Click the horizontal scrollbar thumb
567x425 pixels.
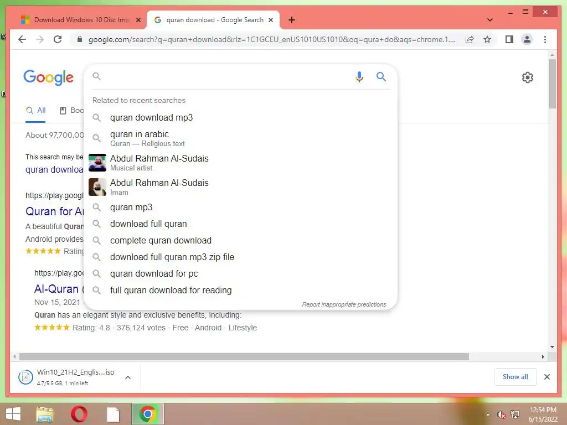coord(244,357)
